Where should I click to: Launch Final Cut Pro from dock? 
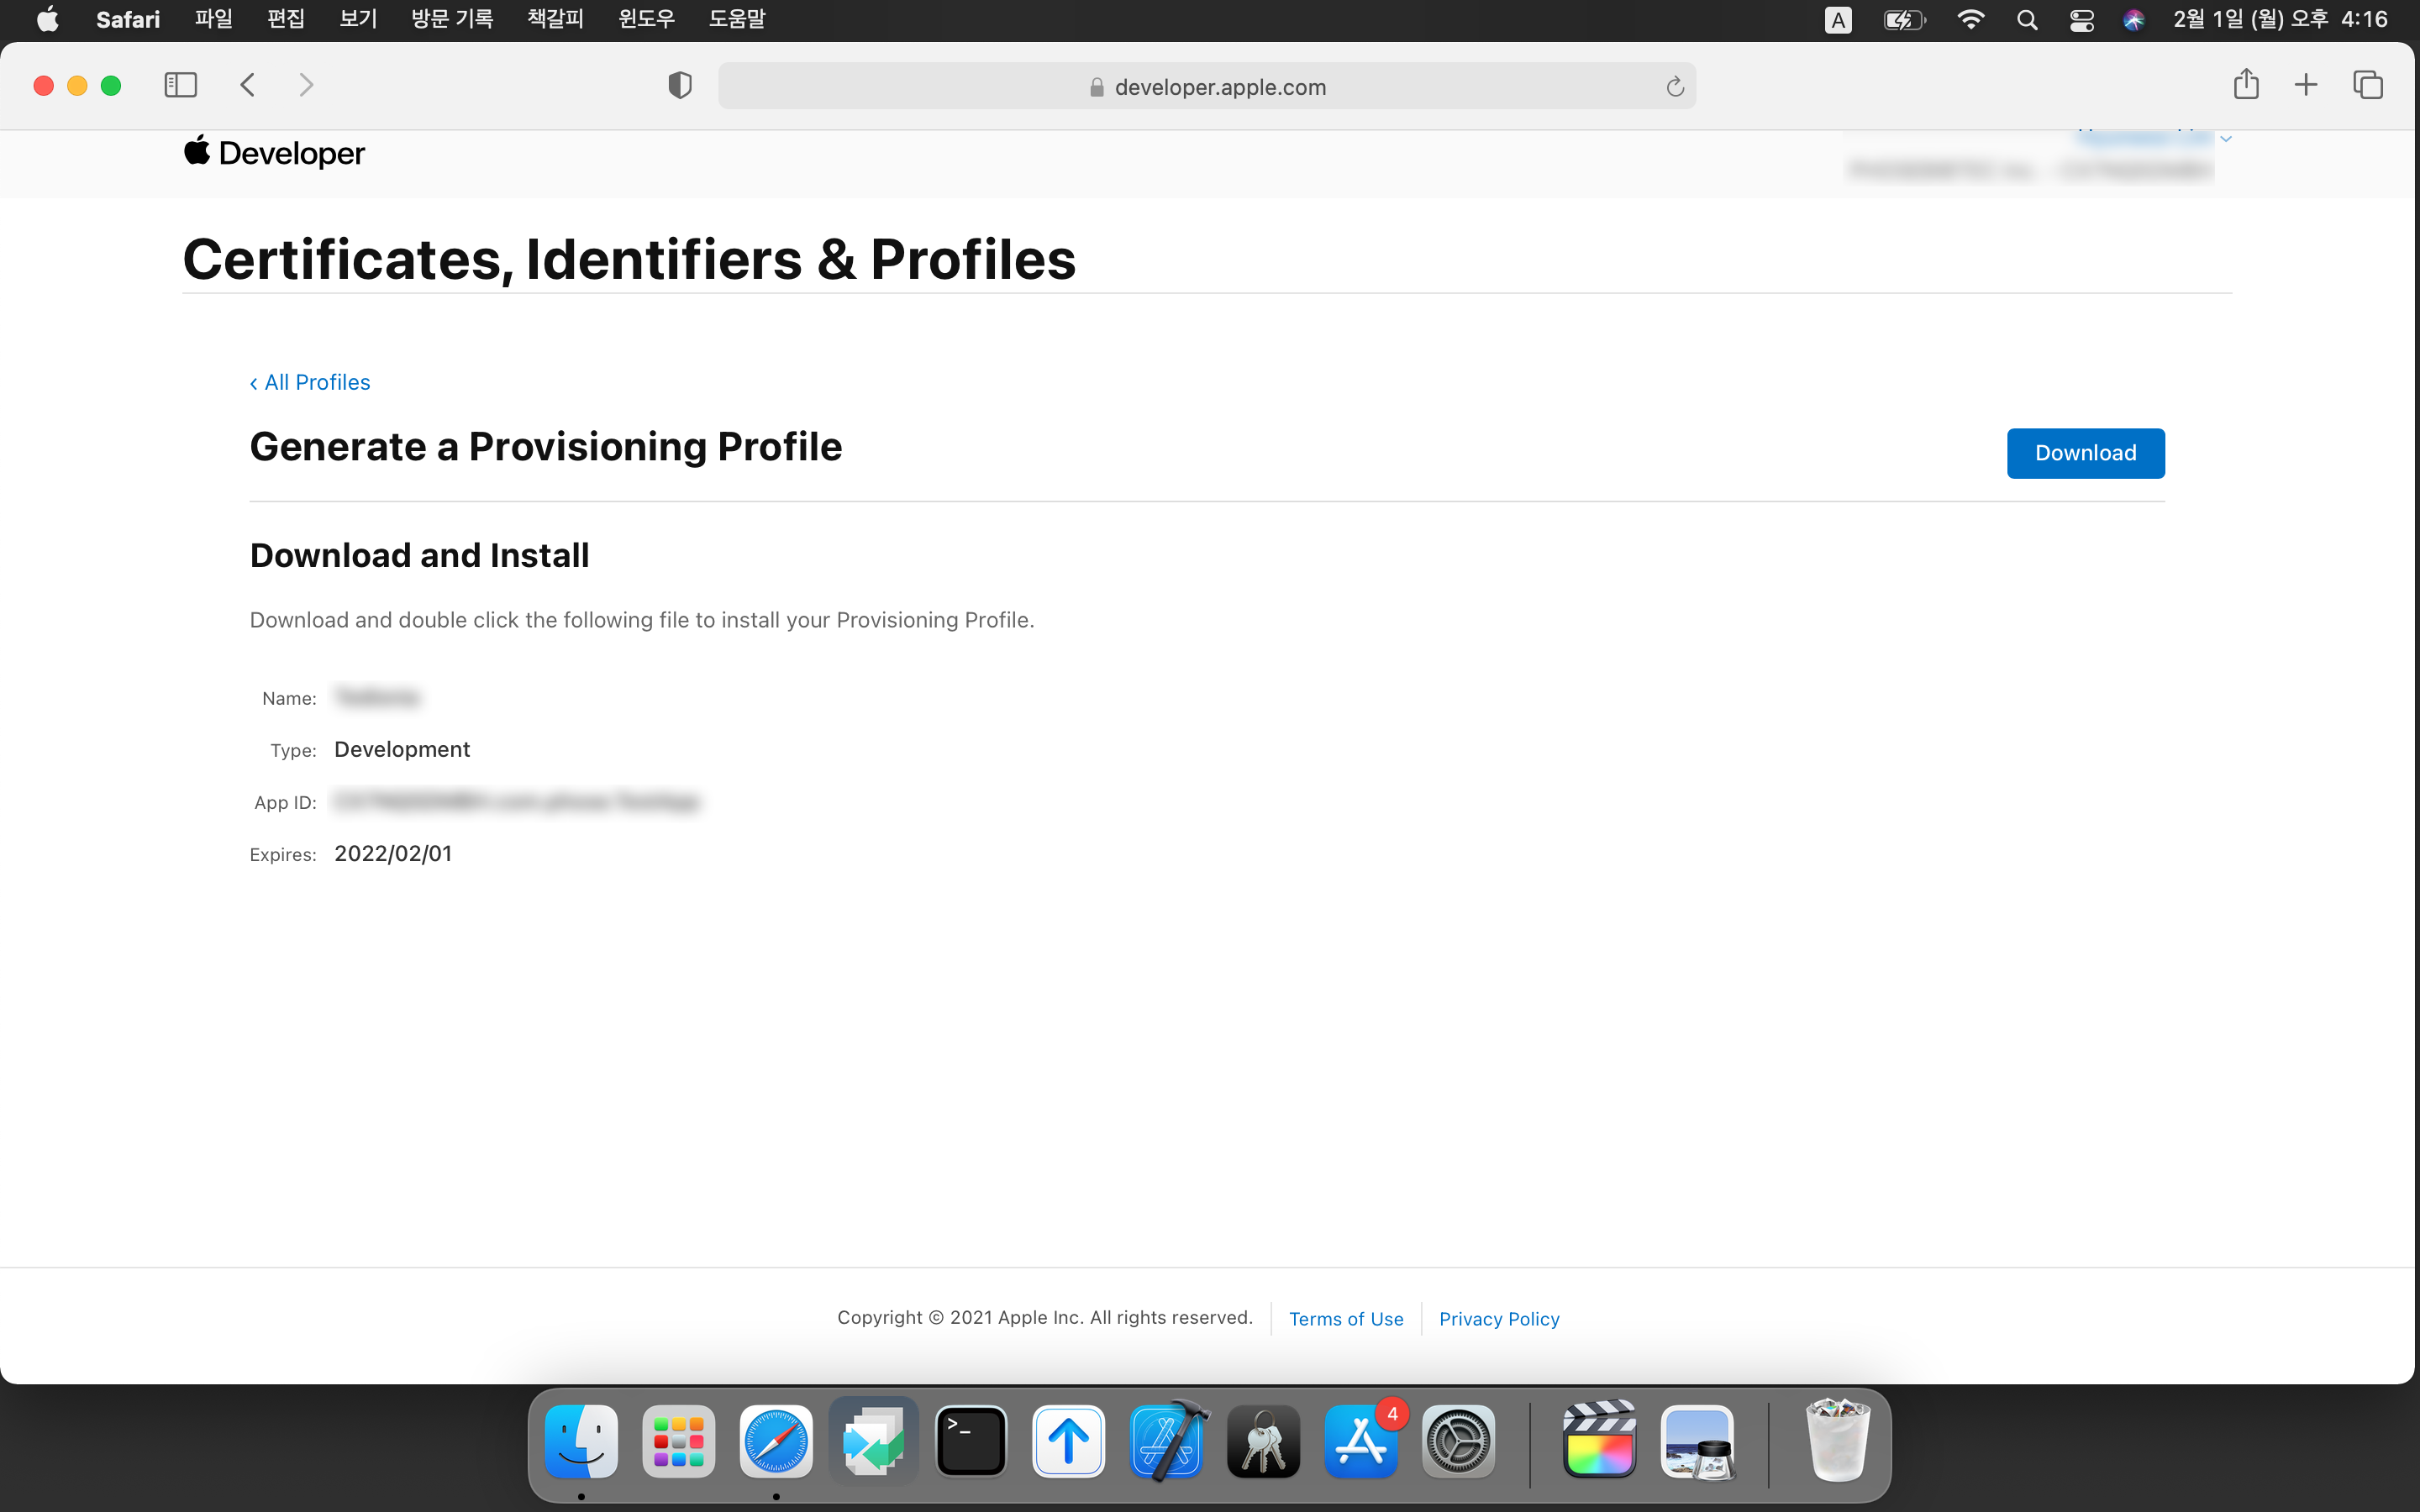1599,1441
